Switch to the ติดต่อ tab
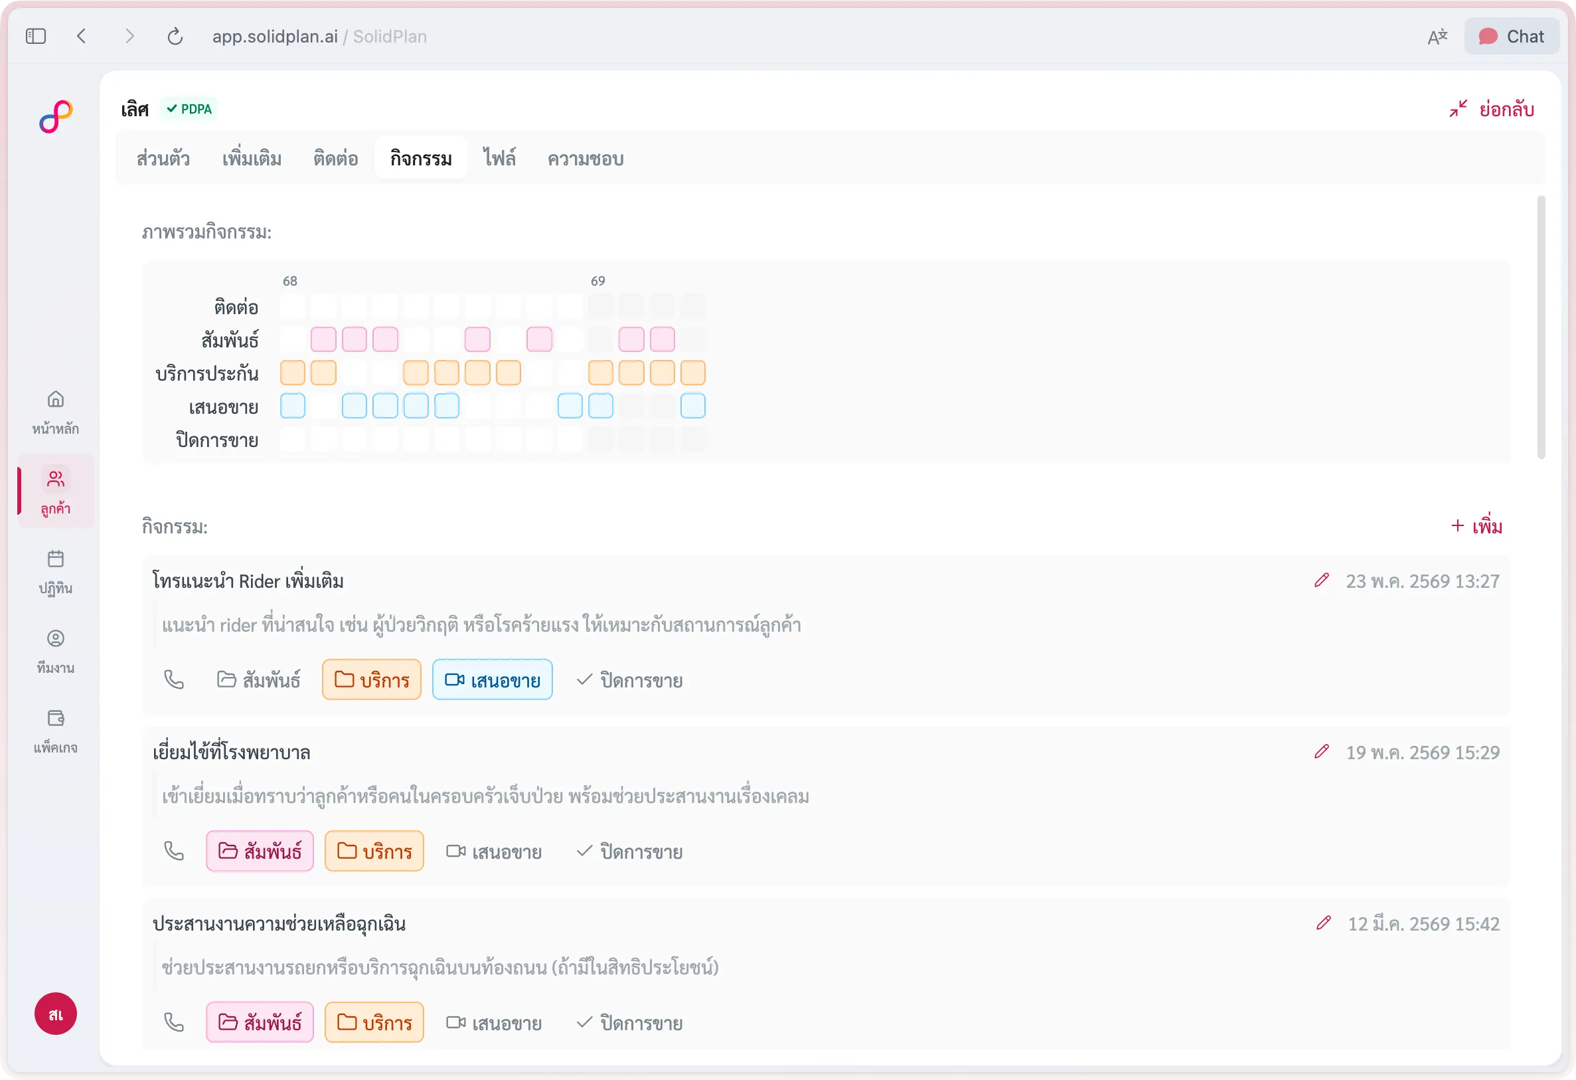 [335, 158]
